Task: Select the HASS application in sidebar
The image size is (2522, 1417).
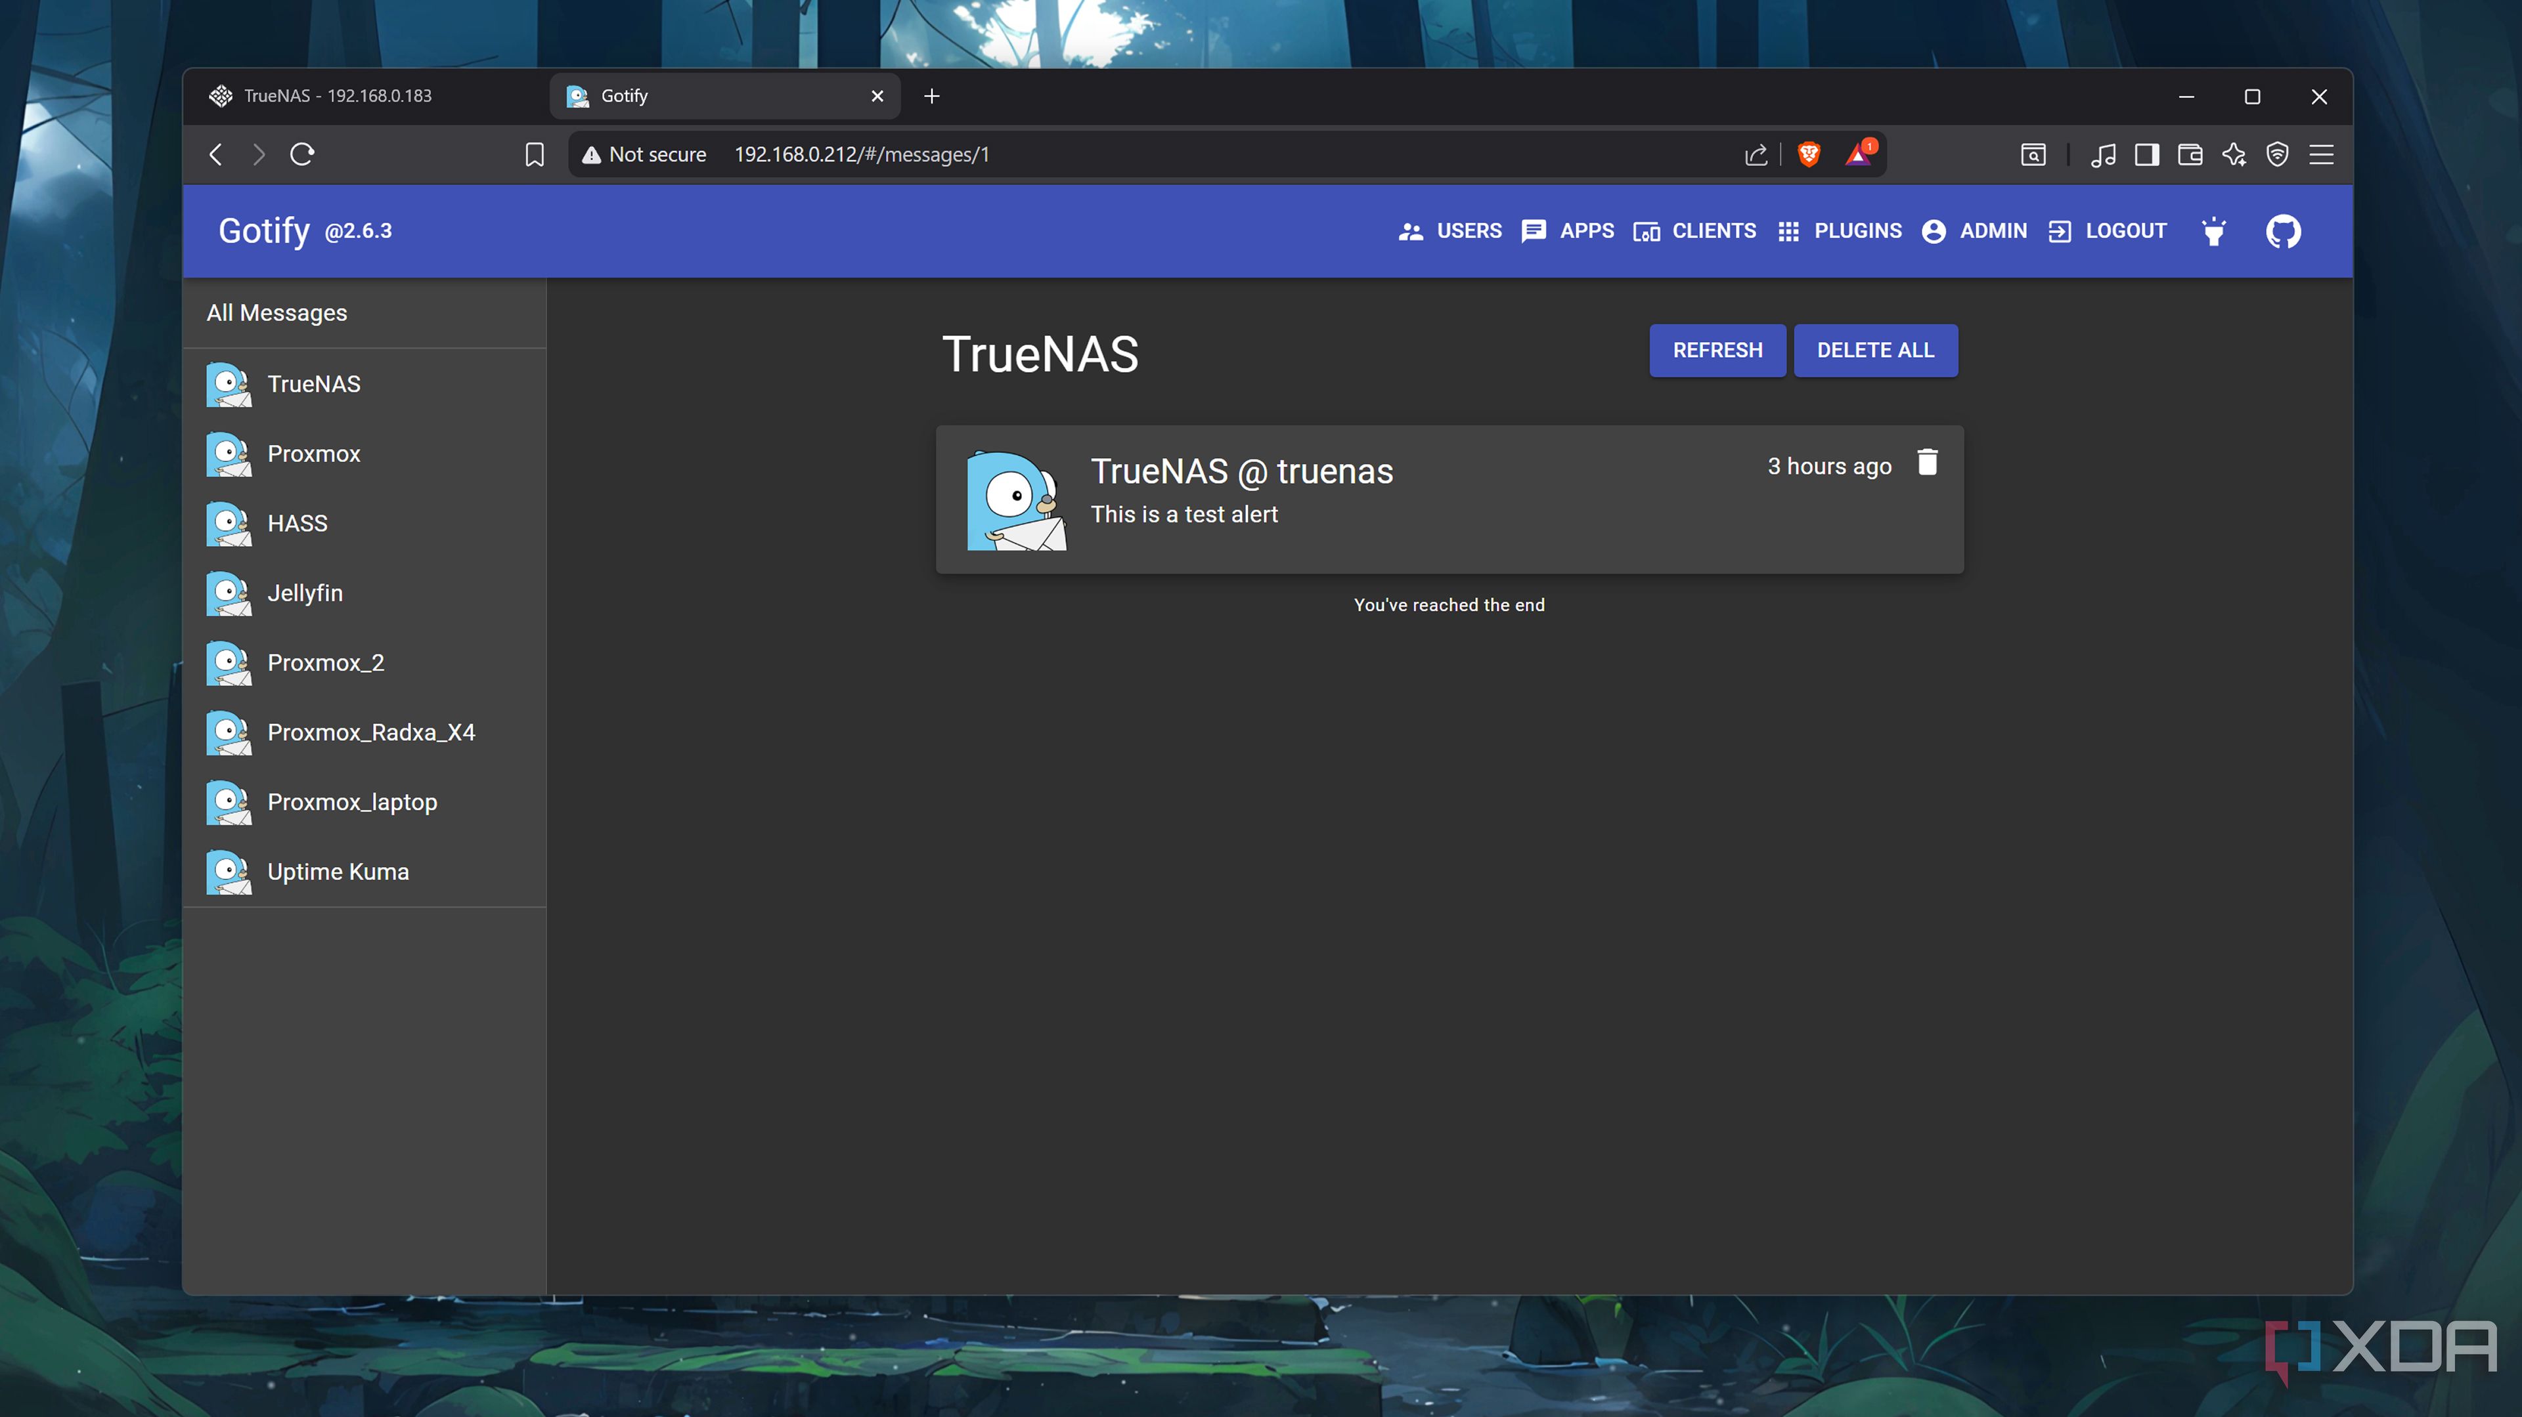Action: [x=365, y=524]
